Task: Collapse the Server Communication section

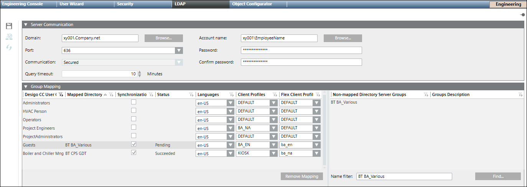Action: point(26,24)
